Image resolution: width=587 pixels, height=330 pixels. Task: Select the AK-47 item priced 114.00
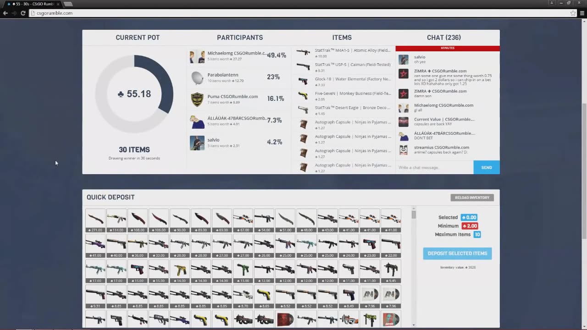(x=116, y=221)
